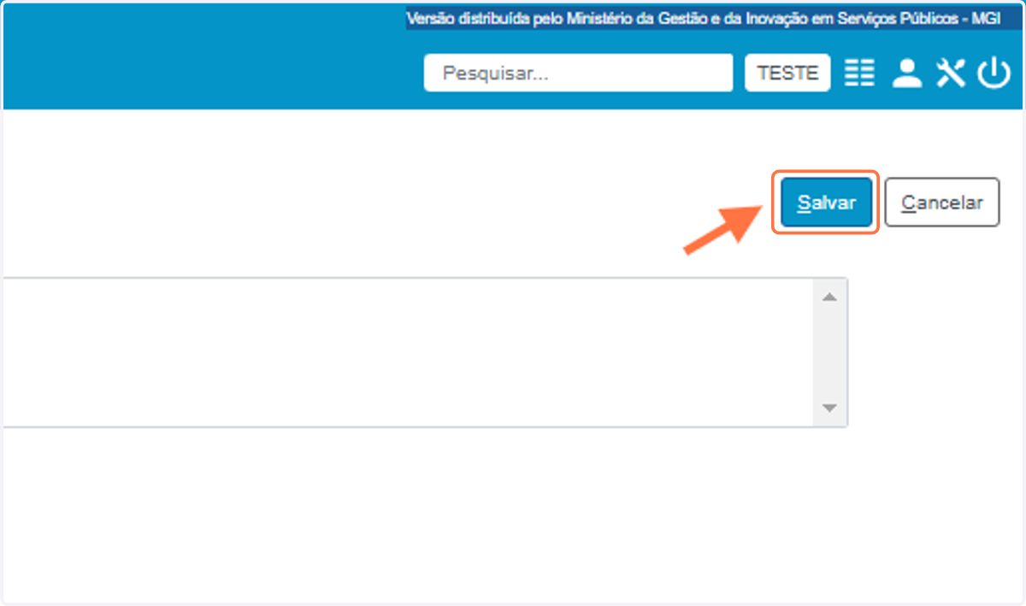The width and height of the screenshot is (1026, 606).
Task: Click the text area scroll down arrow
Action: coord(828,408)
